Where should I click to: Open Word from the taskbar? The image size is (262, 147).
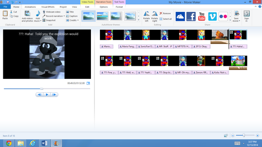pos(44,143)
